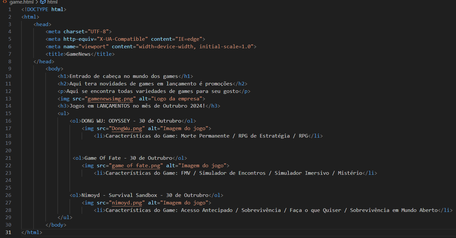Click line number 24 in the gutter

click(8, 180)
